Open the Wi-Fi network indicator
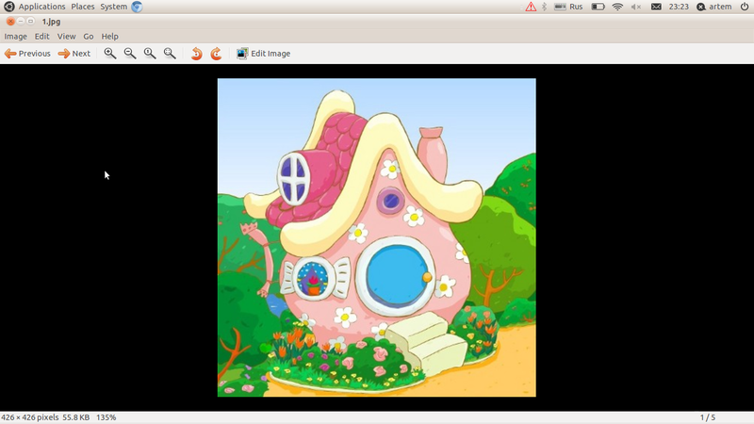This screenshot has height=424, width=754. click(x=617, y=7)
